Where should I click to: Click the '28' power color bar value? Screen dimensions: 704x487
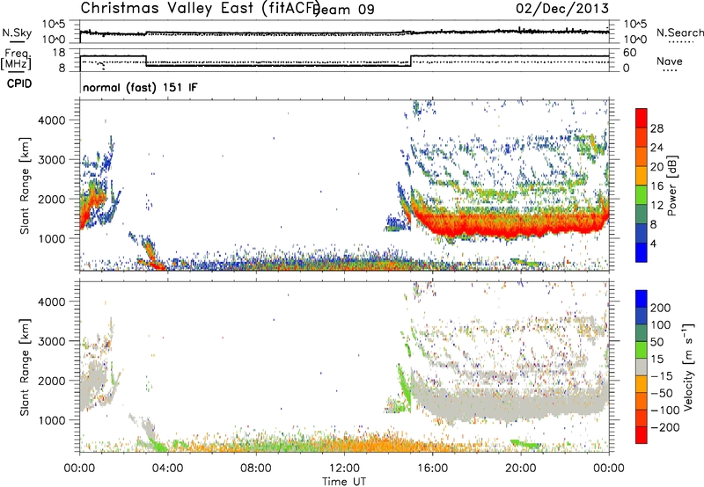coord(656,128)
